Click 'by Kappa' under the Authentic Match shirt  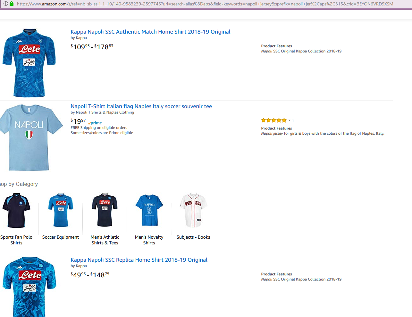79,38
